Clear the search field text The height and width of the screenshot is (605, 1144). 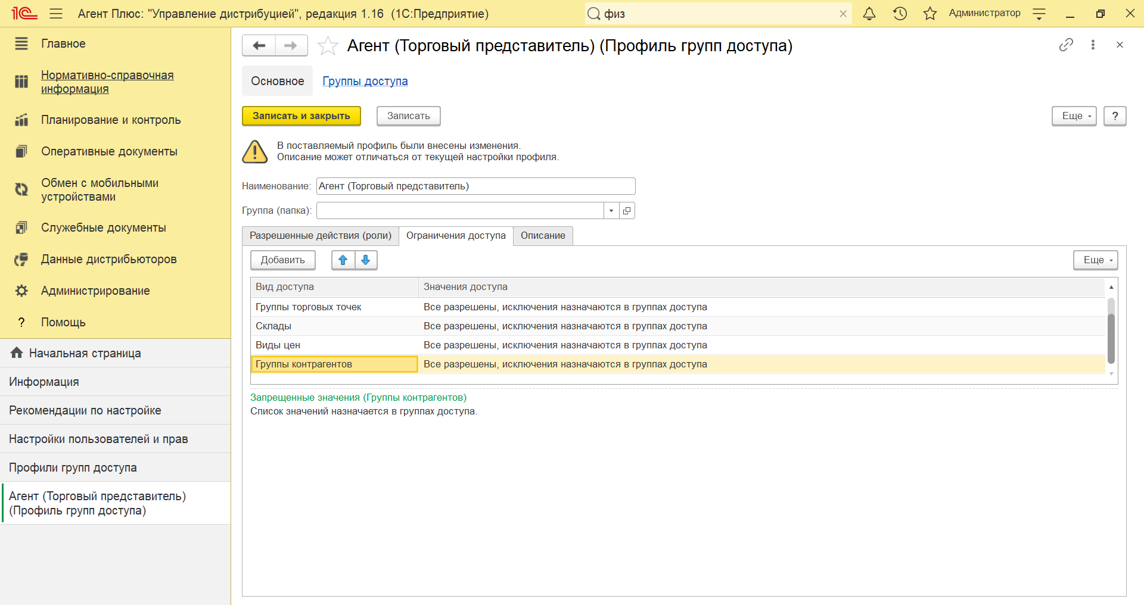coord(843,14)
